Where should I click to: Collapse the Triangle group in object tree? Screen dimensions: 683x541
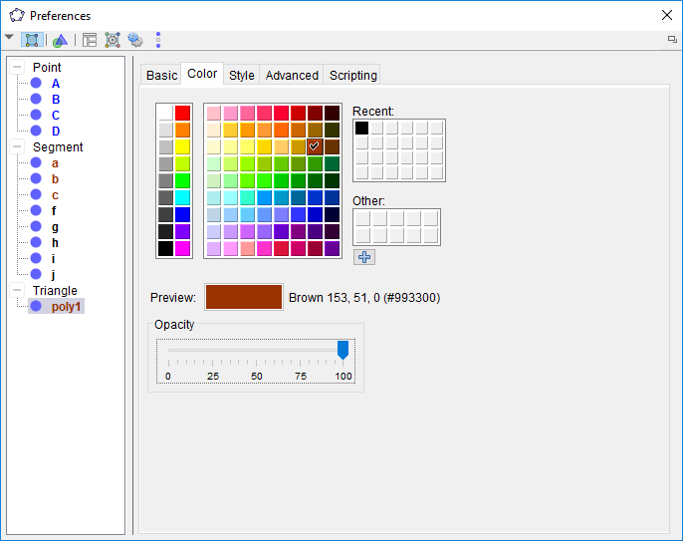click(17, 291)
